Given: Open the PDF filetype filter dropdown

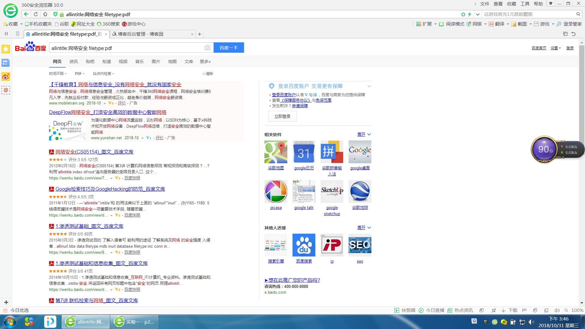Looking at the screenshot, I should click(x=80, y=74).
